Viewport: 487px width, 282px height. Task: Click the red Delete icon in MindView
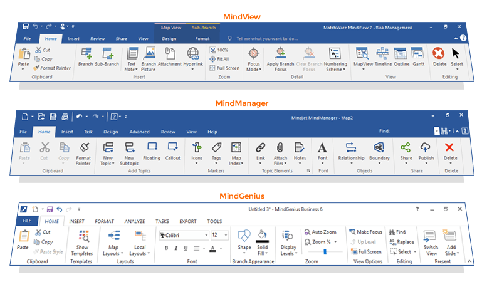(x=439, y=53)
